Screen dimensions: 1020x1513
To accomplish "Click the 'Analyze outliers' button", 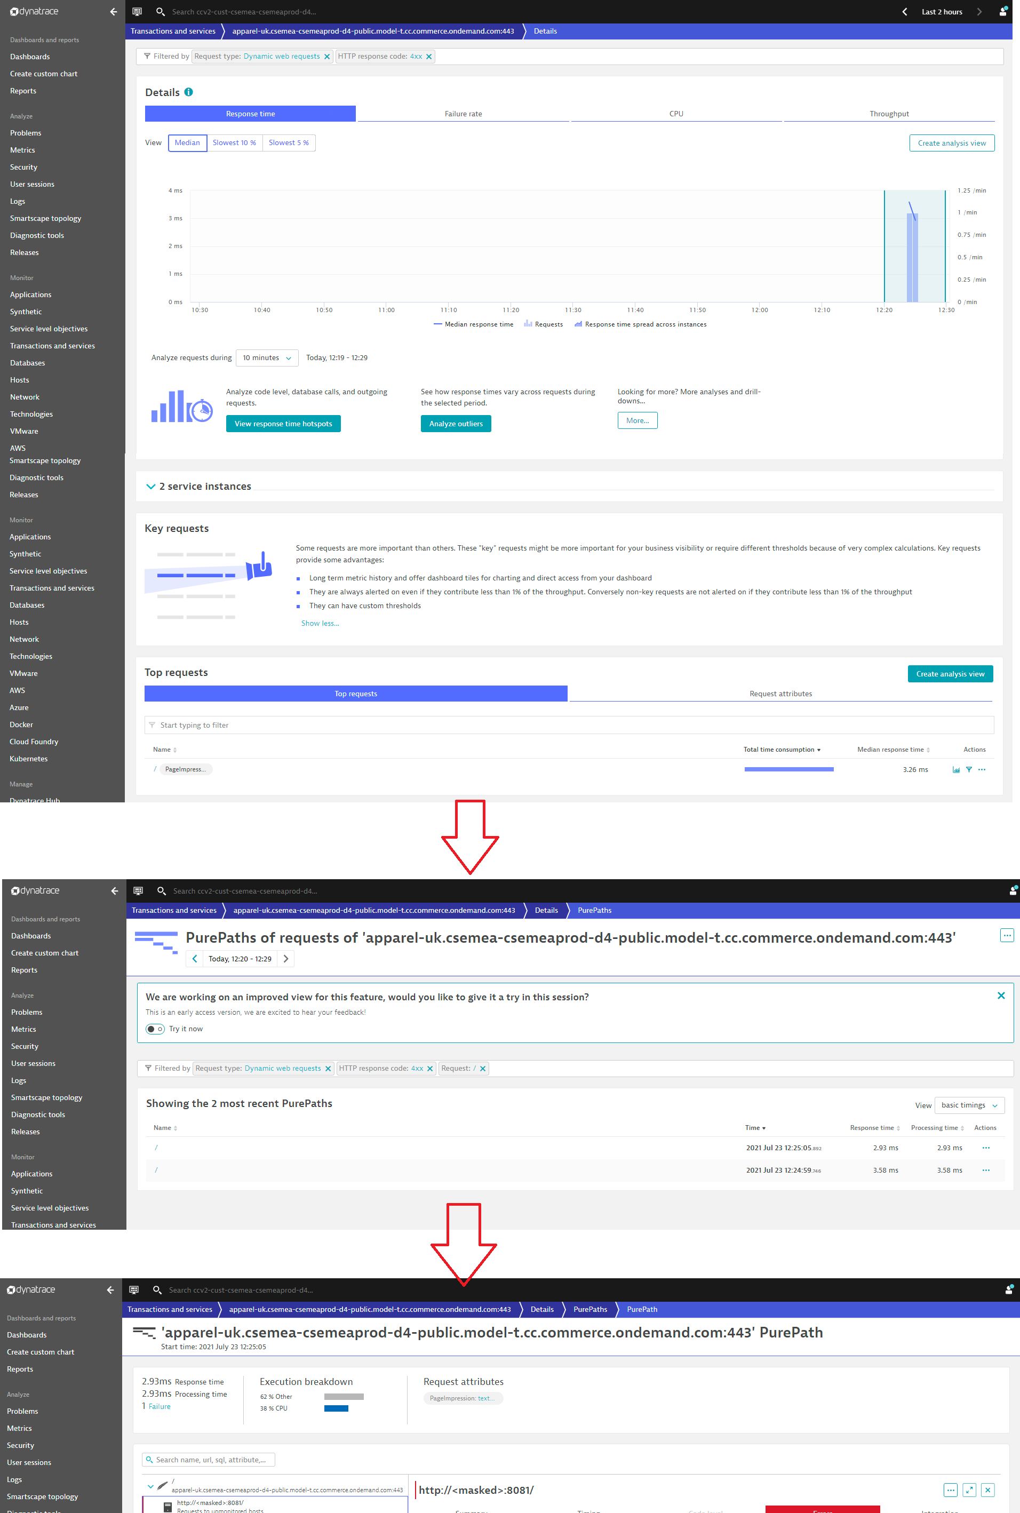I will click(x=456, y=424).
